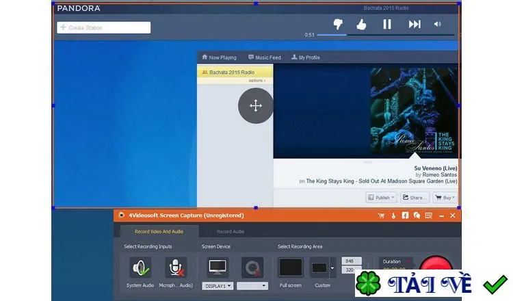Toggle the webcam device icon
Screen dimensions: 513x301
coord(252,267)
